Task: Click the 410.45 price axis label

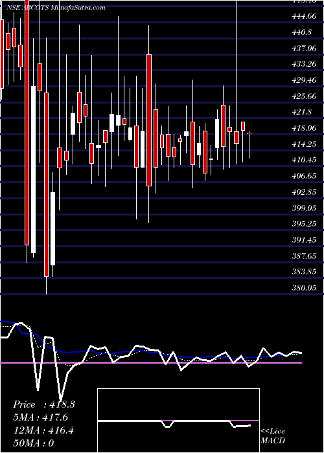Action: [305, 159]
